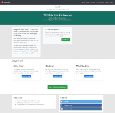Viewport: 115px width, 115px height.
Task: Open the Draws nav item
Action: pos(107,2)
